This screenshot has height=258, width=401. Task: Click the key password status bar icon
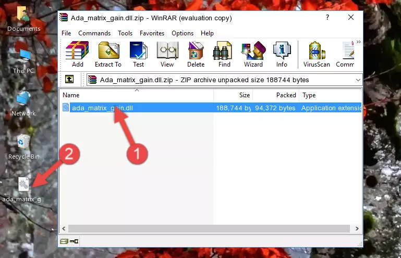(x=74, y=241)
